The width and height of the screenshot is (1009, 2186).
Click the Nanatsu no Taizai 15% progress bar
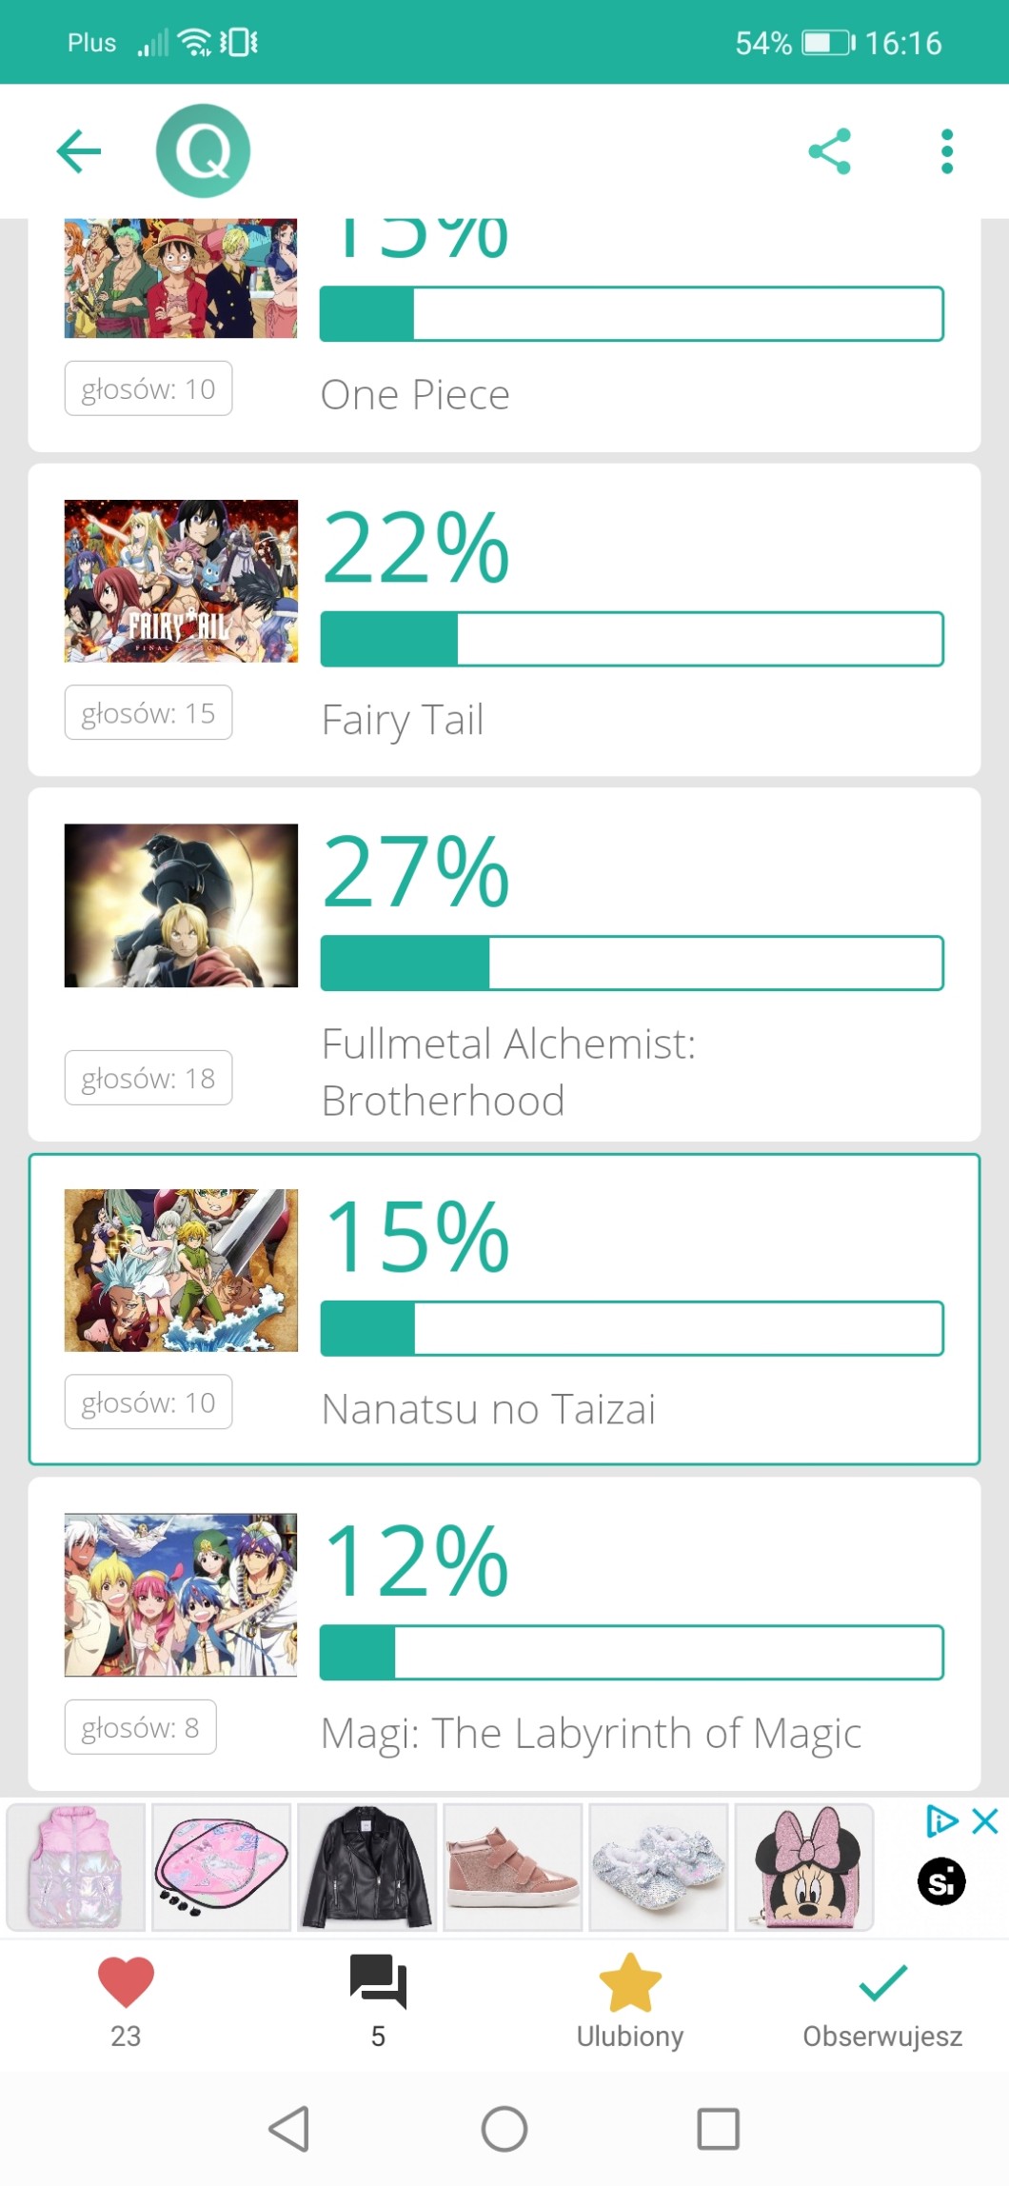pyautogui.click(x=632, y=1328)
